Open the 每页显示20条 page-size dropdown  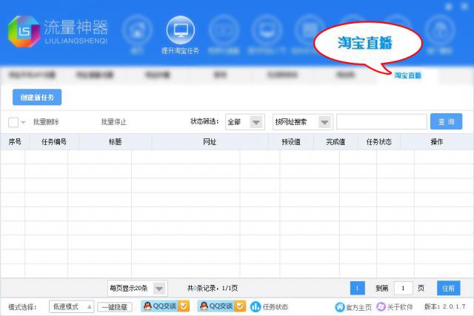click(x=138, y=288)
